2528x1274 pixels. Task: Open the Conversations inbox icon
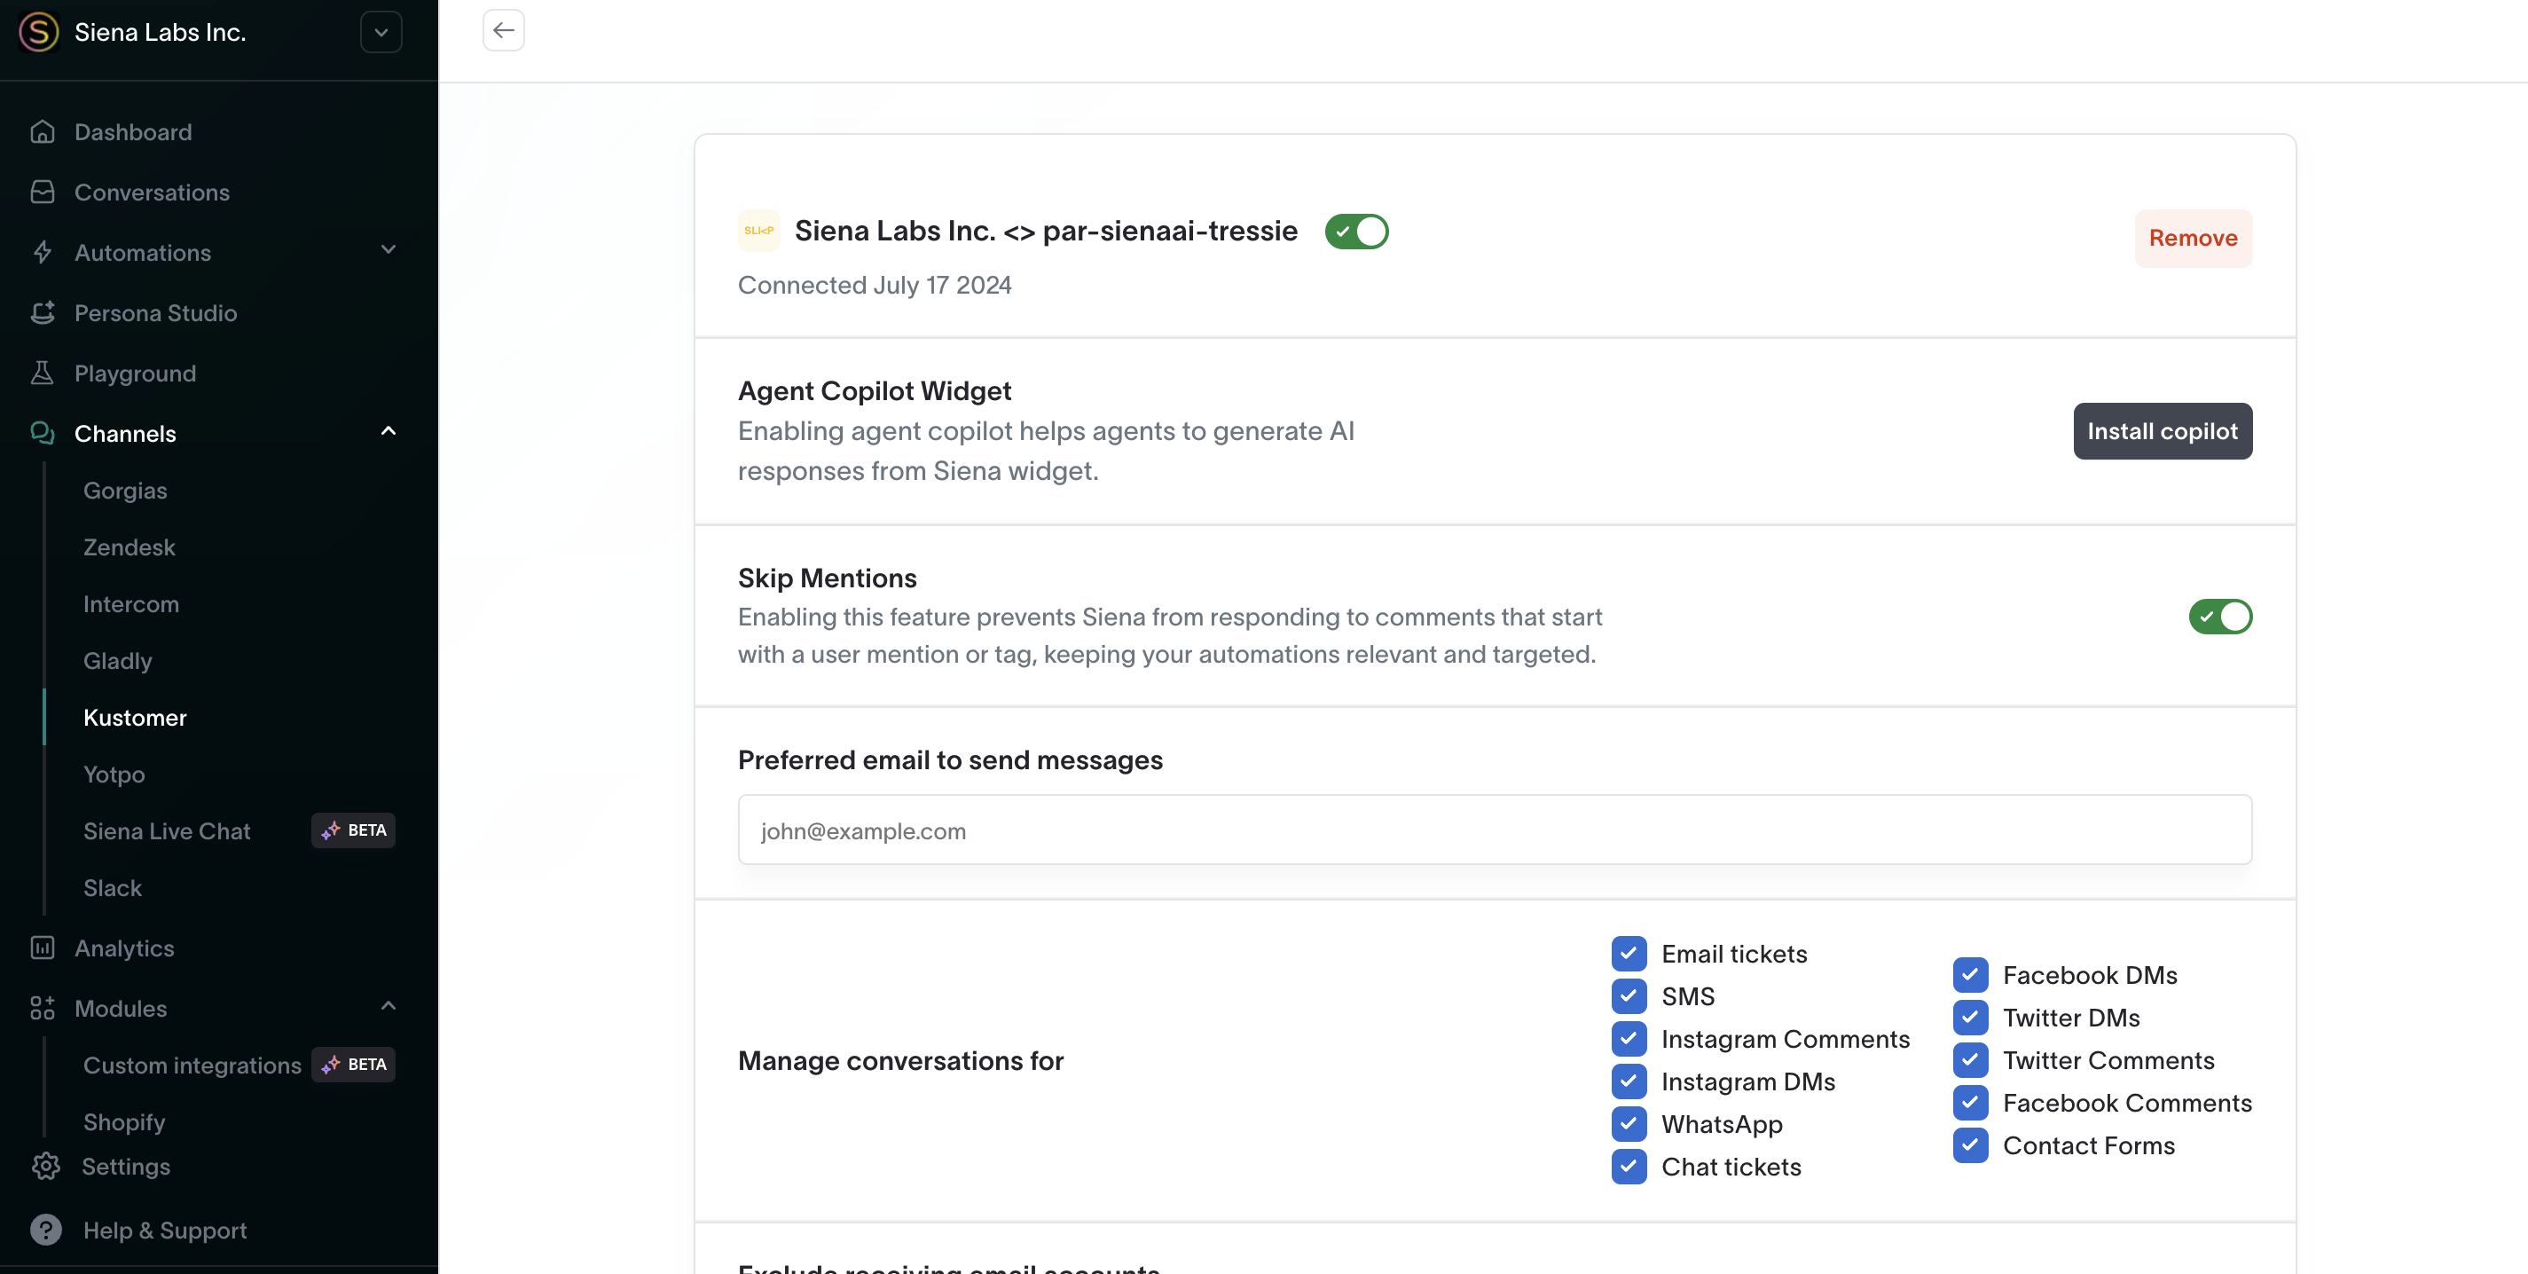click(x=43, y=192)
